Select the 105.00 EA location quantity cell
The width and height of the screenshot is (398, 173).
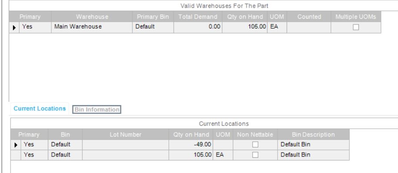(191, 155)
